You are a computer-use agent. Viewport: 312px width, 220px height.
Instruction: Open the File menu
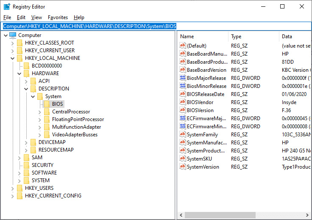(7, 17)
